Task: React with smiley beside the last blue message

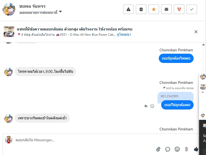Action: click(x=152, y=106)
